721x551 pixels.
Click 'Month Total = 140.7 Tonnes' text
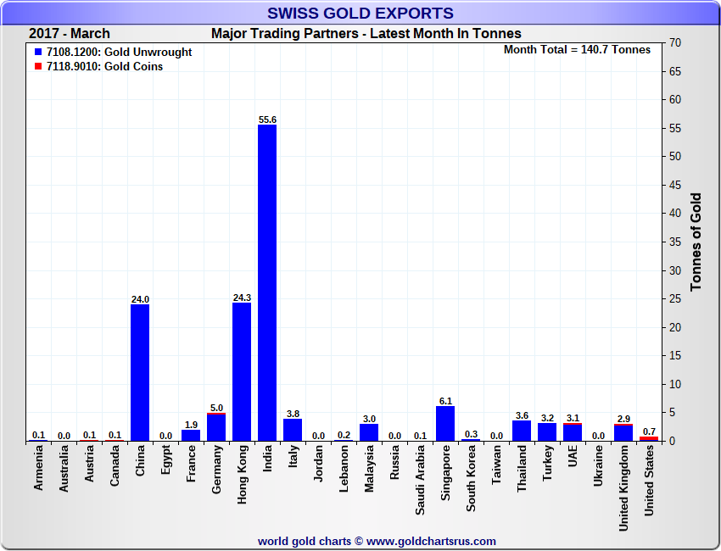[577, 50]
